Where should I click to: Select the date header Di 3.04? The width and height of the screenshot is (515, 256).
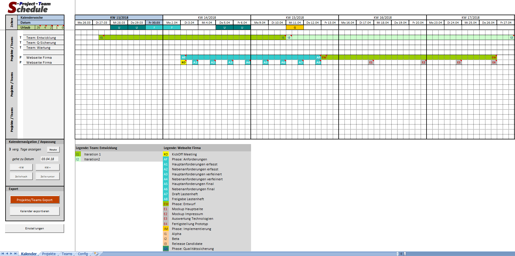pyautogui.click(x=189, y=23)
